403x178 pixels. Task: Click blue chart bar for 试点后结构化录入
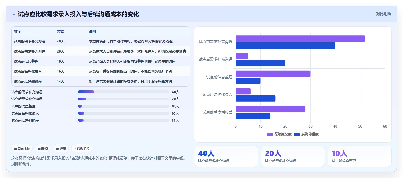[x=256, y=98]
